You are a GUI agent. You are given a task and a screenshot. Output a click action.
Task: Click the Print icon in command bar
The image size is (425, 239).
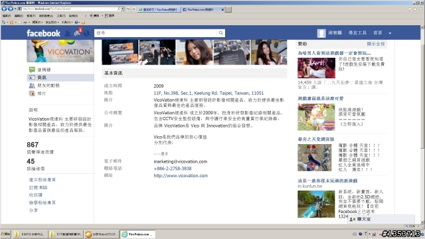tap(25, 22)
